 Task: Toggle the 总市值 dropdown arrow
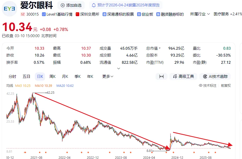coord(160,48)
